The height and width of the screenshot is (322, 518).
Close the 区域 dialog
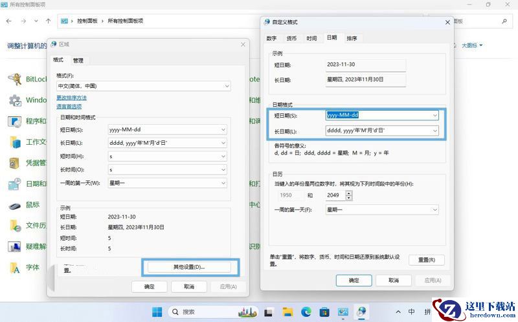point(243,44)
